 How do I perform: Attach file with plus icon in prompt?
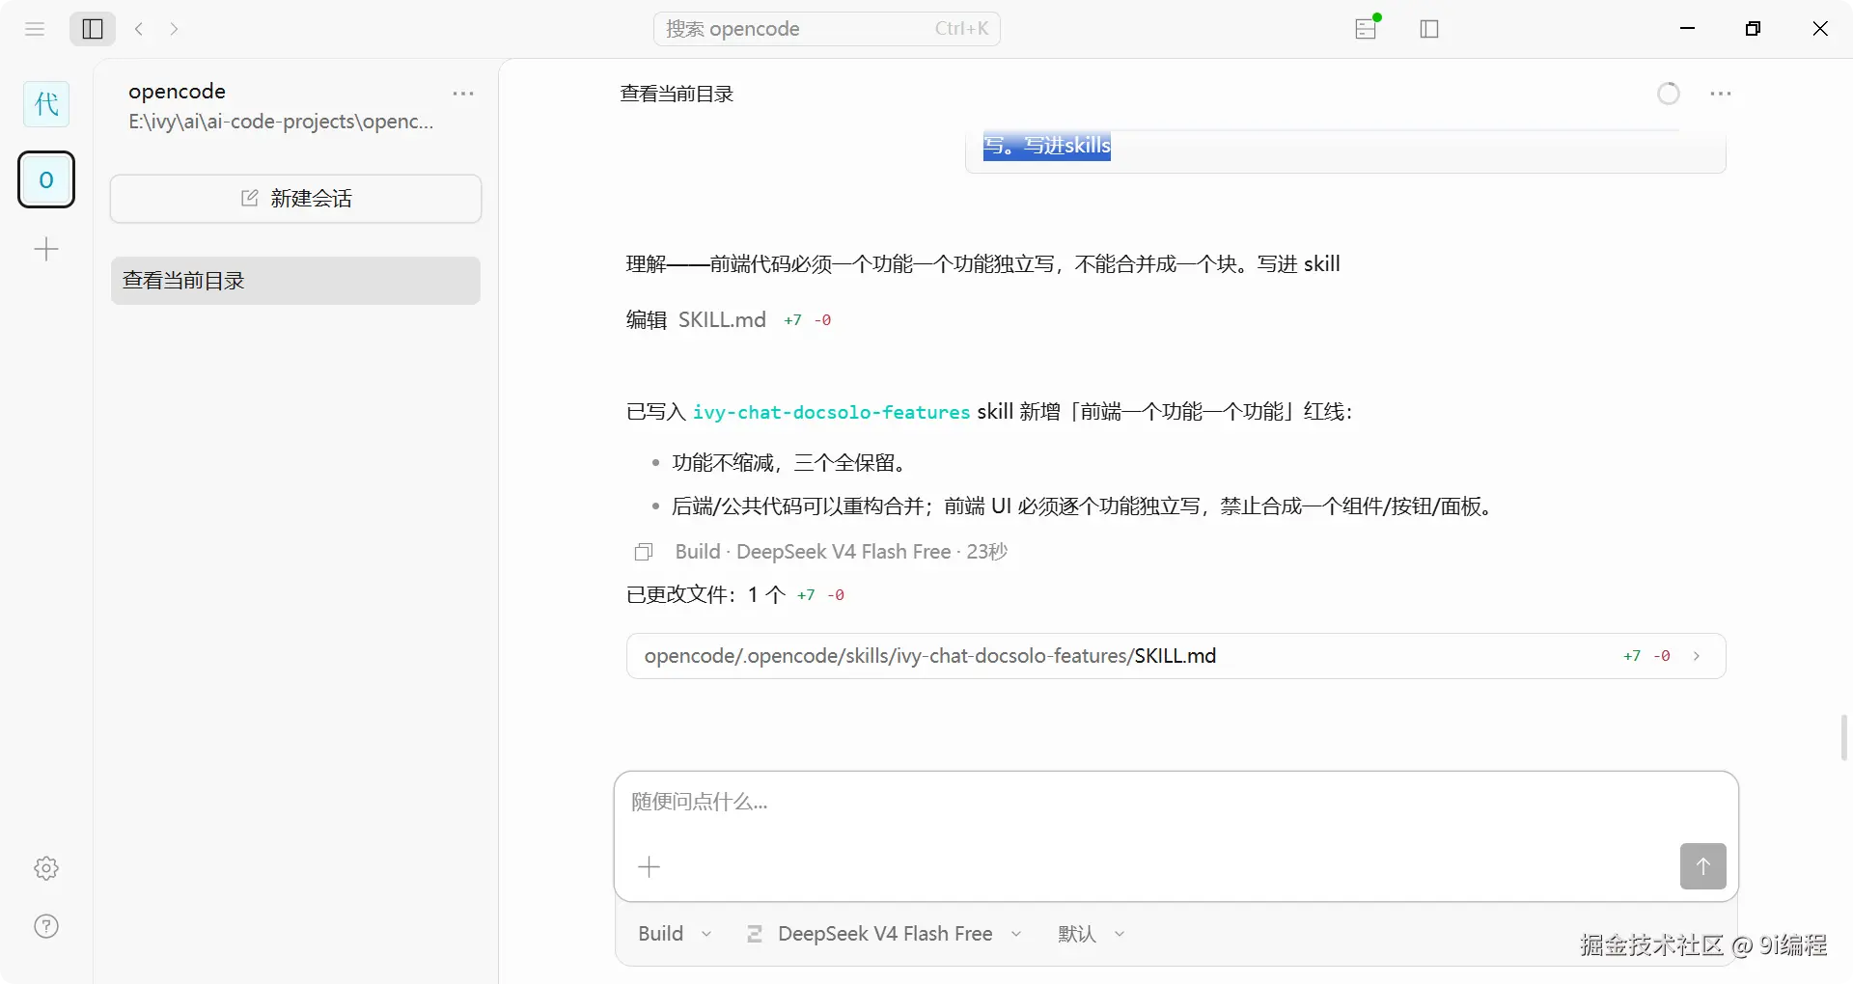click(x=650, y=867)
